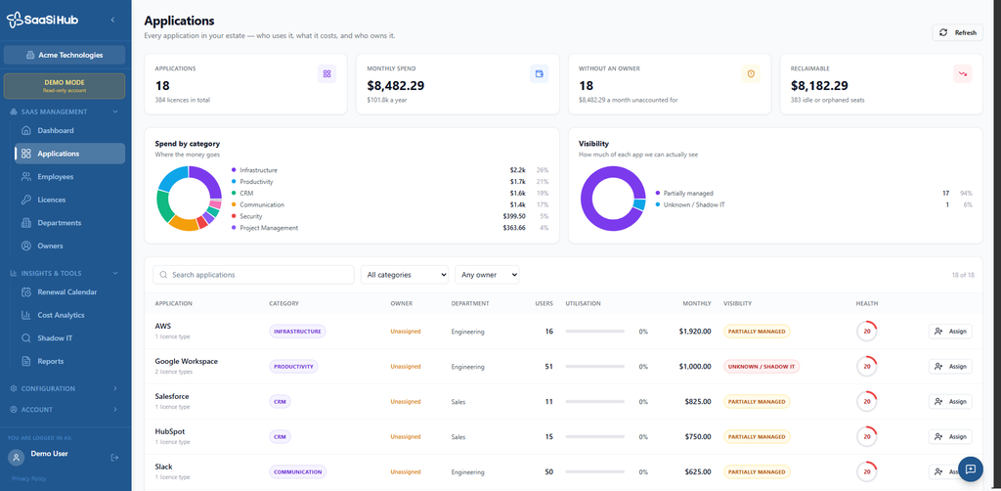
Task: Click the Renewal Calendar icon
Action: pyautogui.click(x=26, y=291)
